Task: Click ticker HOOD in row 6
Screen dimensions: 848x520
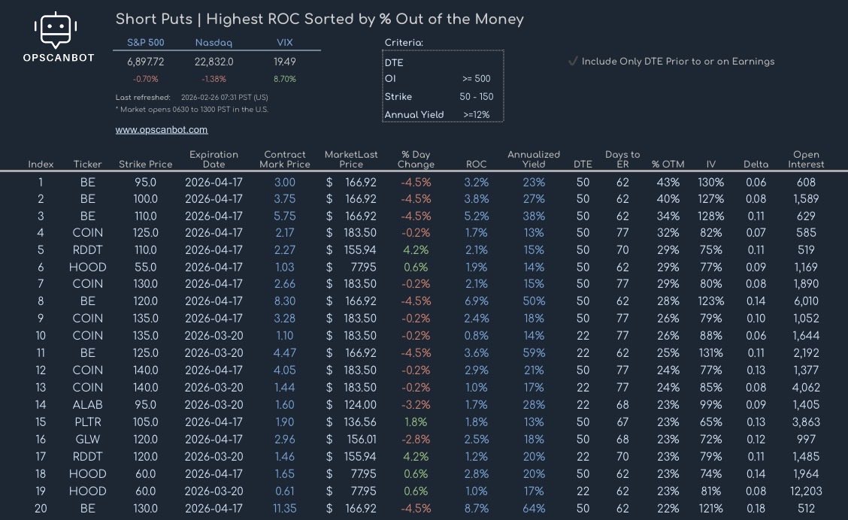Action: (x=88, y=267)
